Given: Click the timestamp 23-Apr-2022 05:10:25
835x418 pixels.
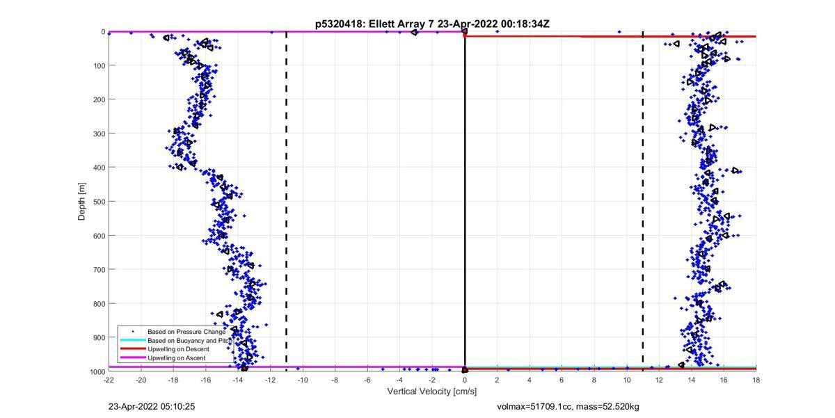Looking at the screenshot, I should point(152,406).
